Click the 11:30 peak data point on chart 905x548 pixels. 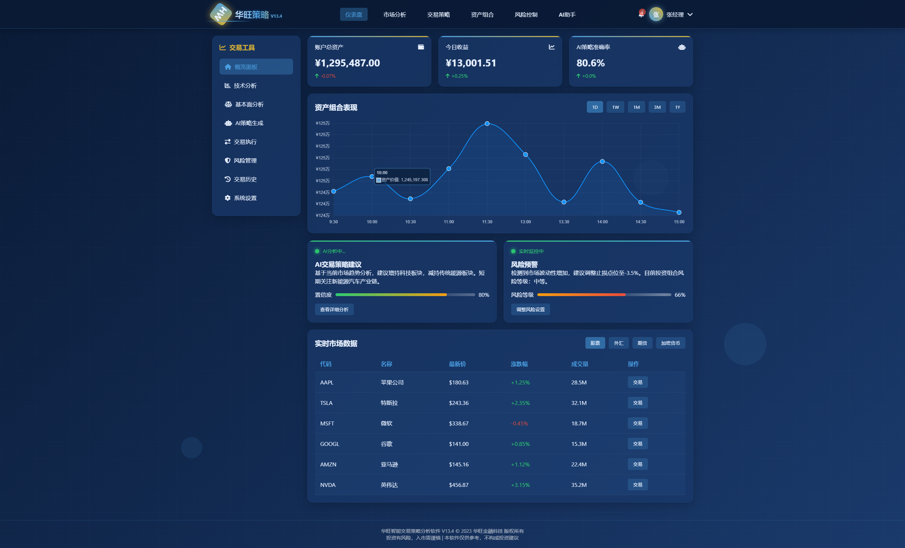[487, 124]
